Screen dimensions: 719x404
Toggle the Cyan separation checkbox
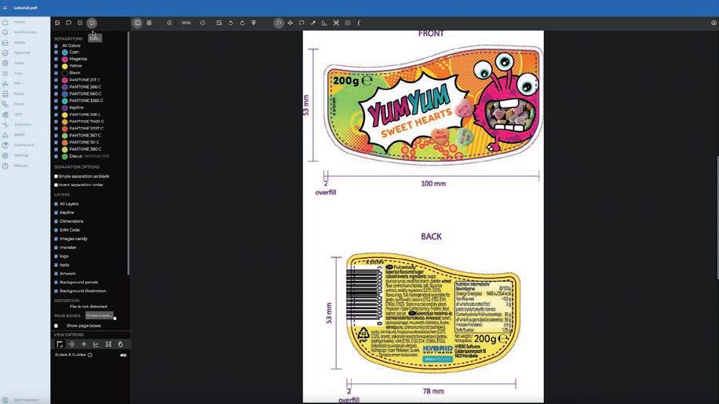pos(56,53)
